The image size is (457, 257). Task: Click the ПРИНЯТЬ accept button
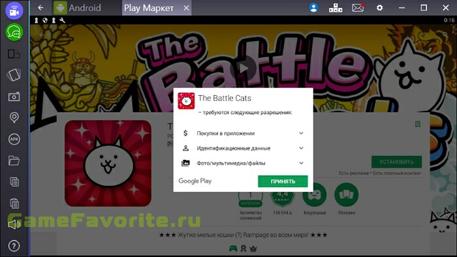coord(283,181)
